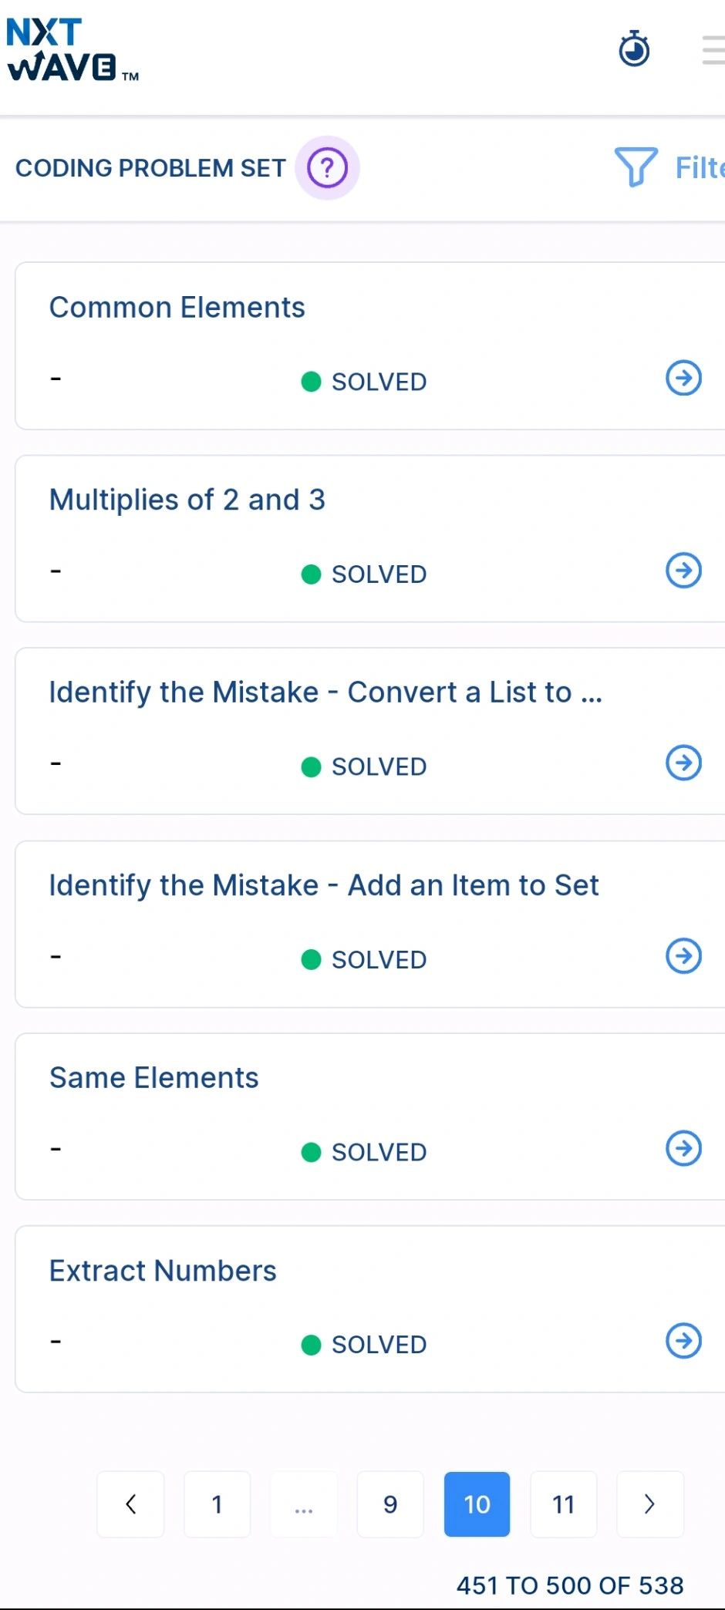Click the NxtWave logo
725x1610 pixels.
72,50
